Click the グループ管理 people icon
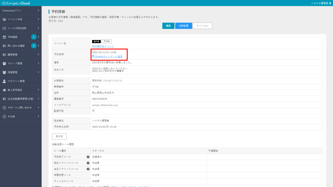 pyautogui.click(x=4, y=63)
